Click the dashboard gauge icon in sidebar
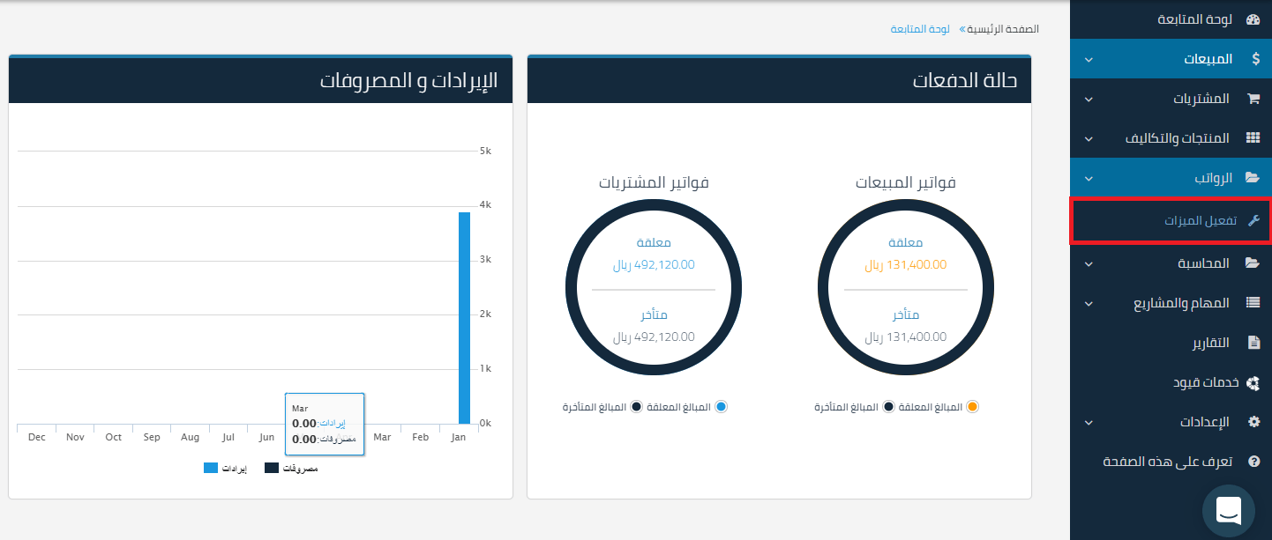Image resolution: width=1272 pixels, height=540 pixels. coord(1253,19)
